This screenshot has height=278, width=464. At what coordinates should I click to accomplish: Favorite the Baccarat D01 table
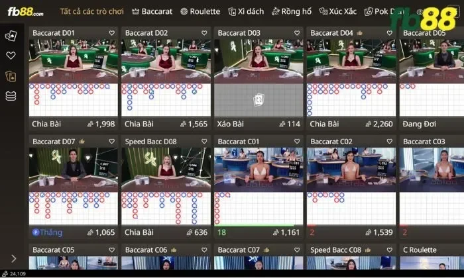112,32
